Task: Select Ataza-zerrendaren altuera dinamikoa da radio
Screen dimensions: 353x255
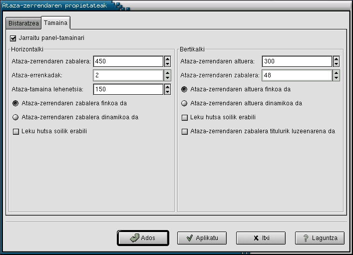Action: 184,103
